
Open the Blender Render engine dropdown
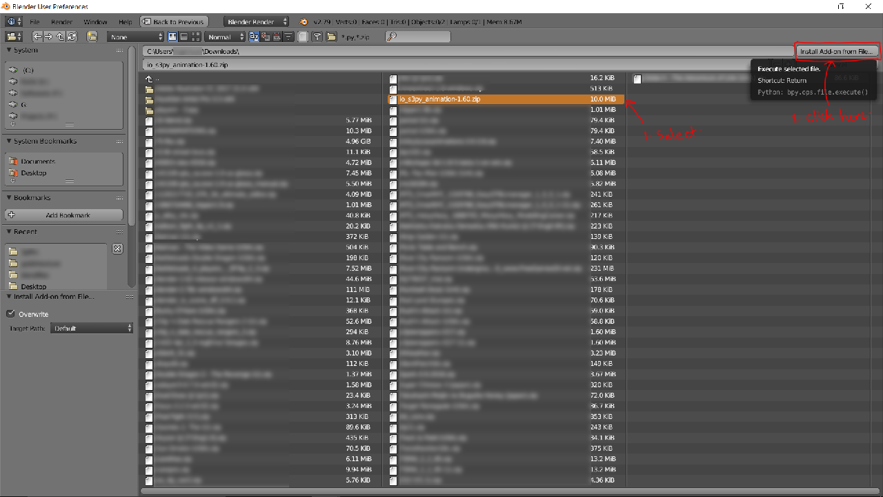click(256, 22)
